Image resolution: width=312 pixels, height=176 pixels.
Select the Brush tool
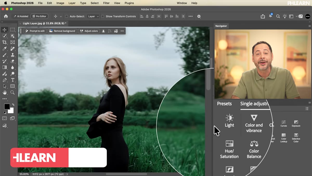point(4,55)
